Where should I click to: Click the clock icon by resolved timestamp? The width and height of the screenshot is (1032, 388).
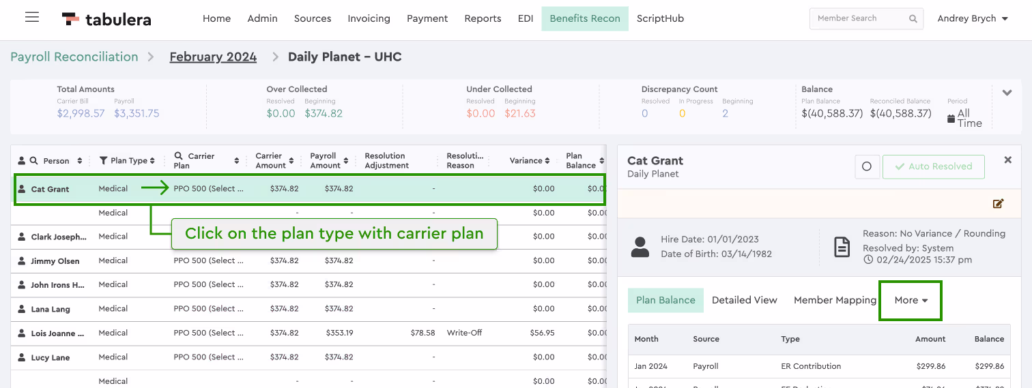[x=868, y=260]
